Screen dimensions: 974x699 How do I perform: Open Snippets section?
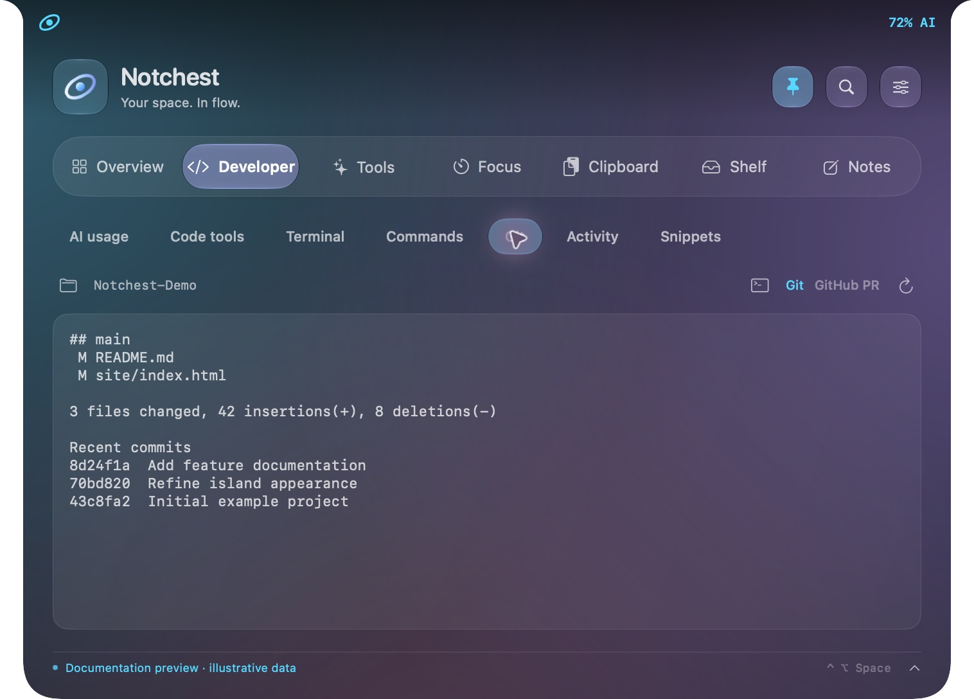[x=691, y=236]
